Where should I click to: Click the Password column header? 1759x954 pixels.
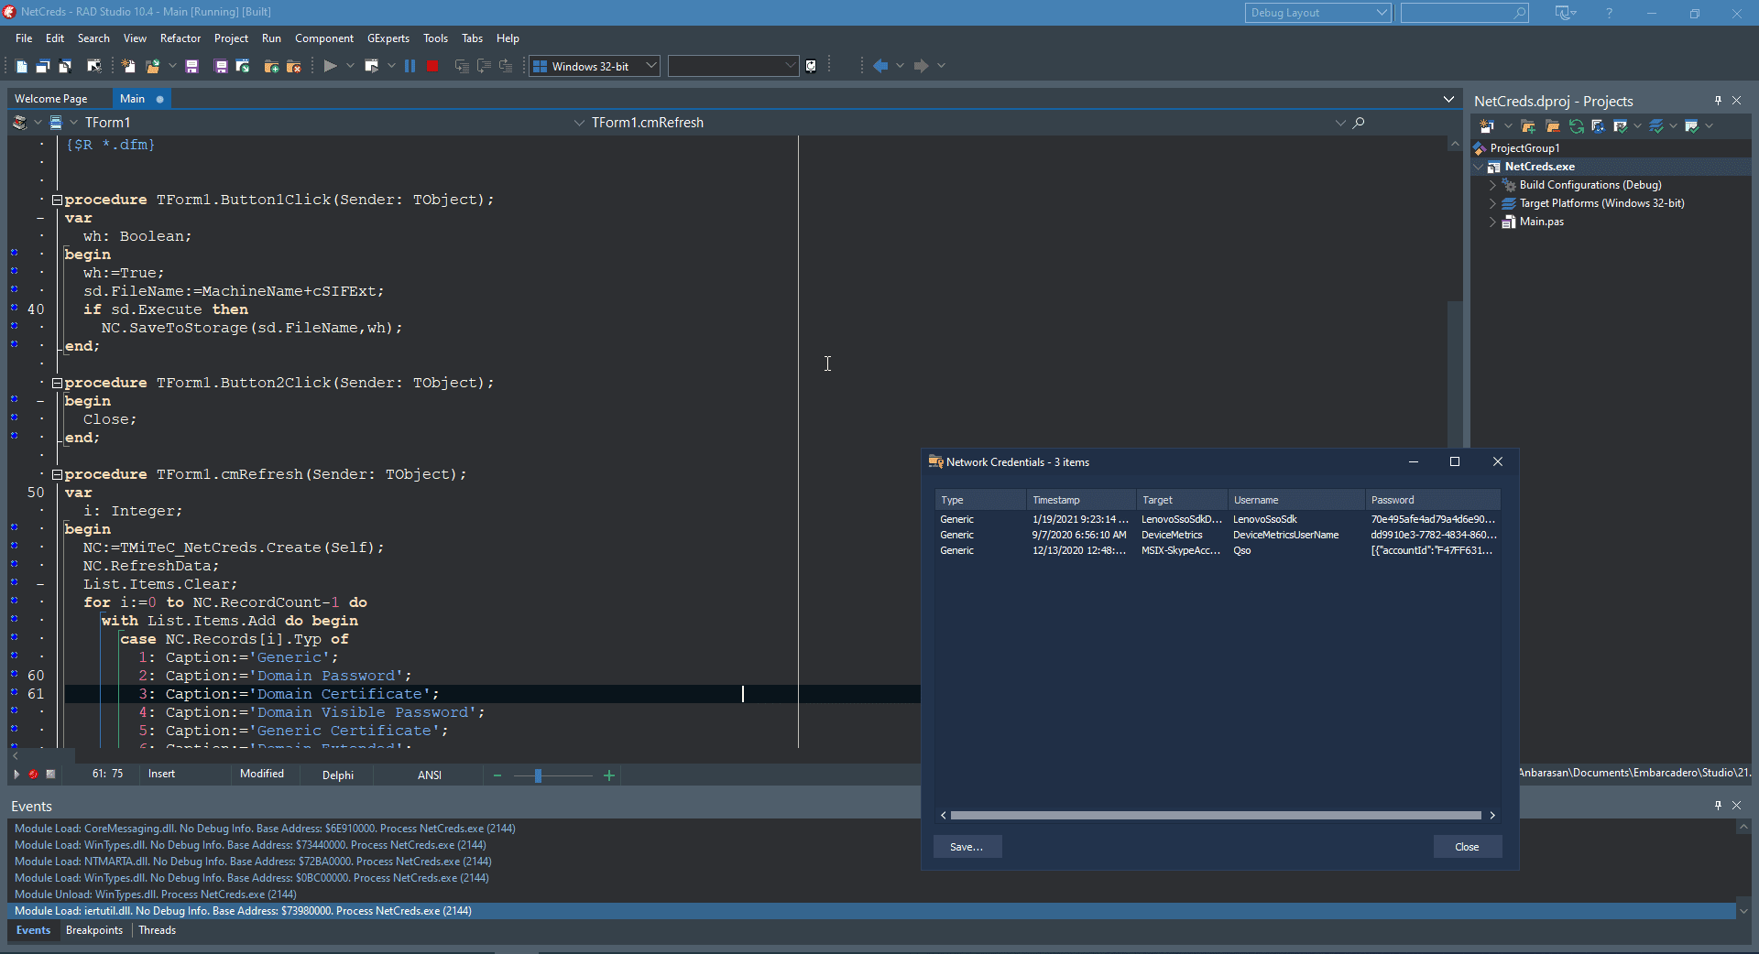pyautogui.click(x=1432, y=500)
